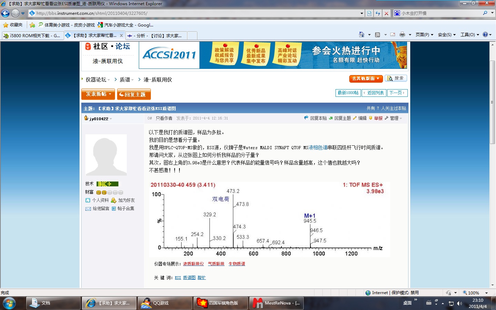The image size is (496, 310).
Task: Click the 发表新帖 button
Action: tap(98, 94)
